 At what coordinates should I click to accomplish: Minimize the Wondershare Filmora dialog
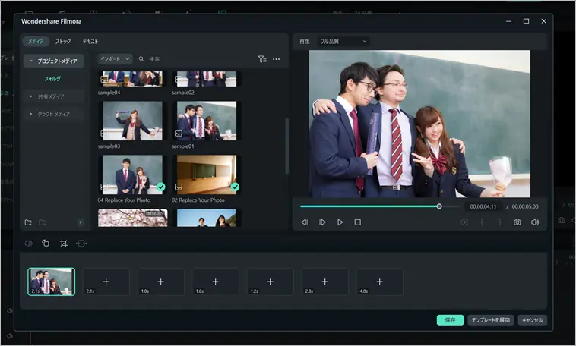[x=508, y=21]
